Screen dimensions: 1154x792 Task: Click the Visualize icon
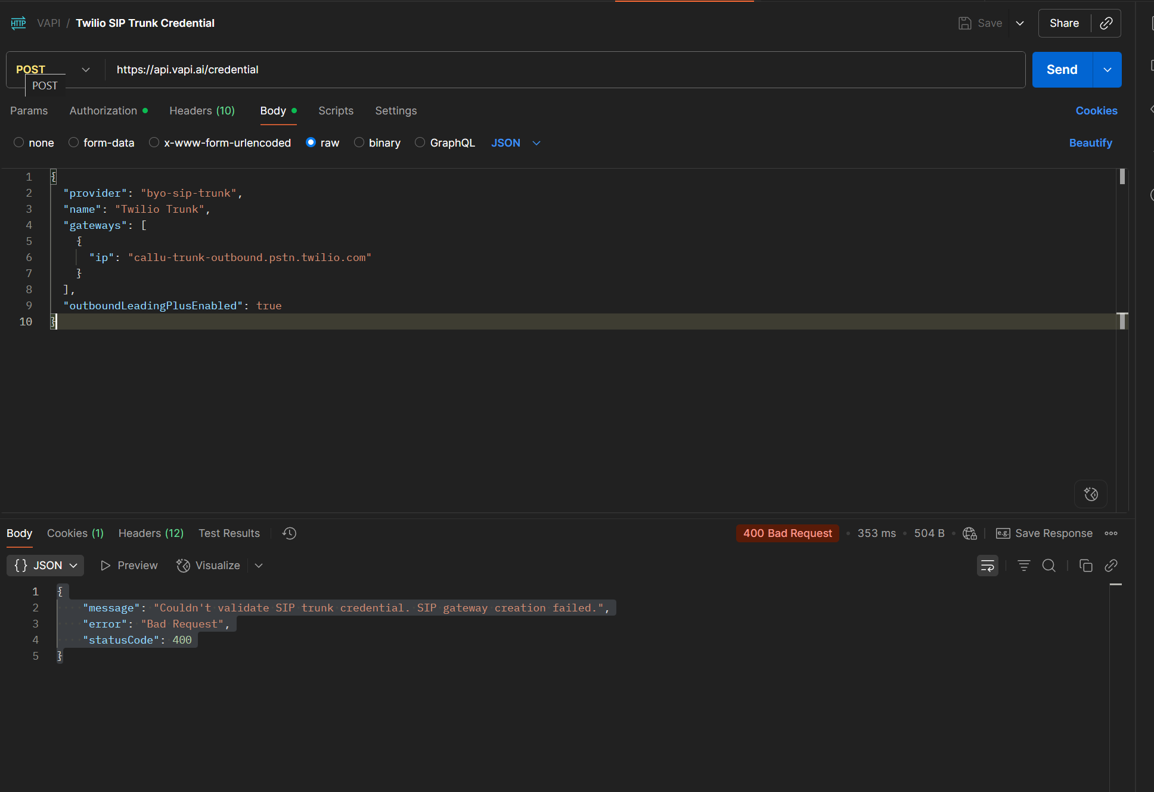(183, 566)
